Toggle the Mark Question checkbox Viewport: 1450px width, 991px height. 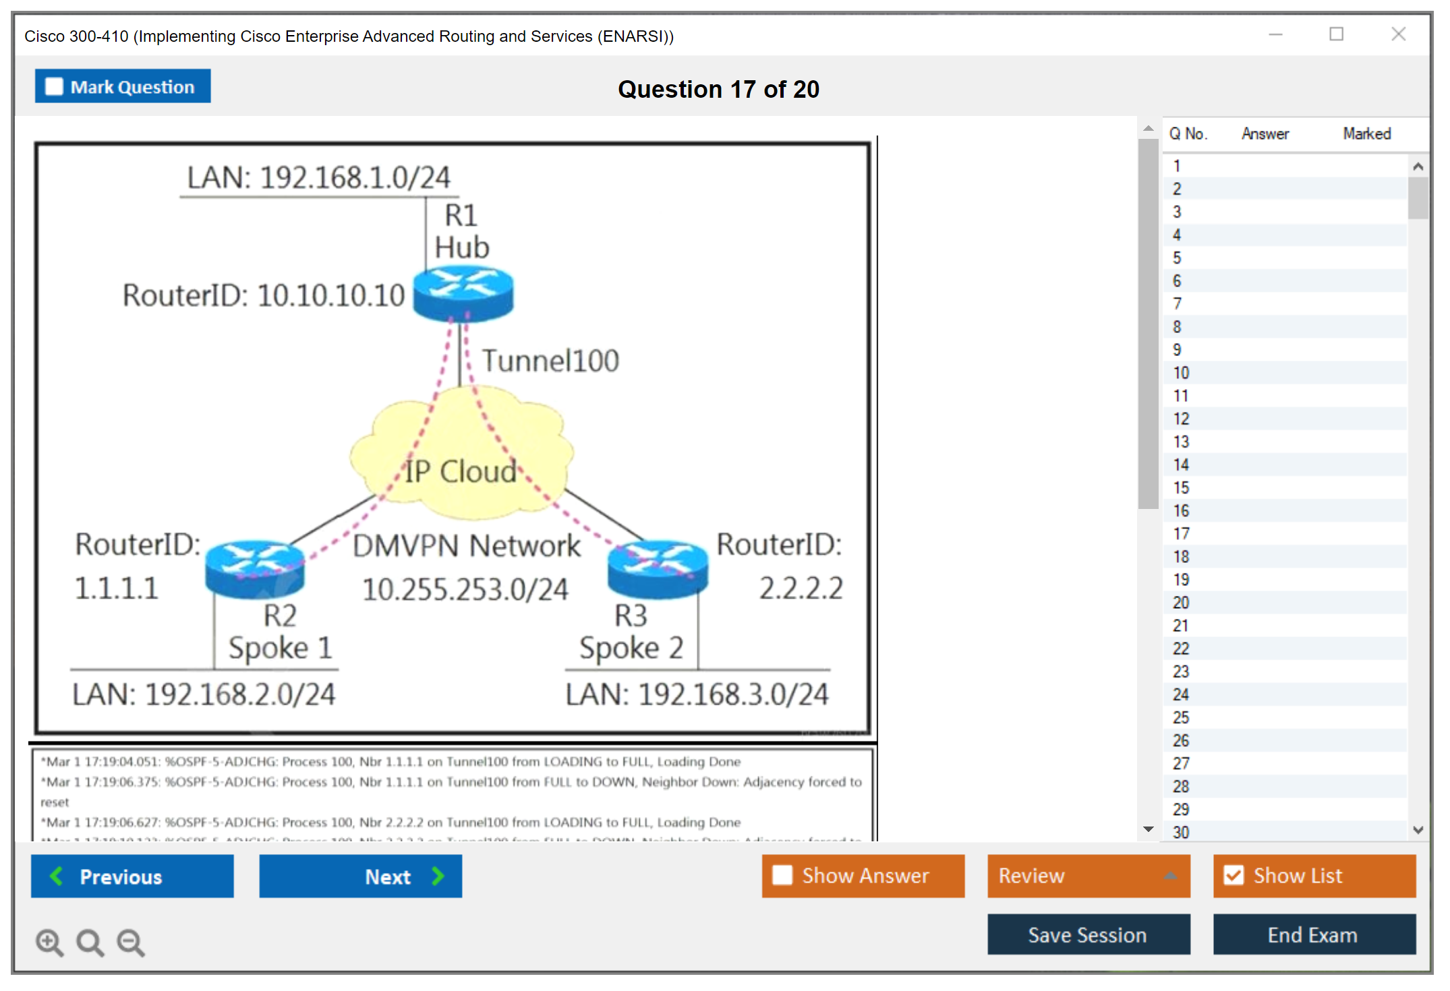click(55, 87)
